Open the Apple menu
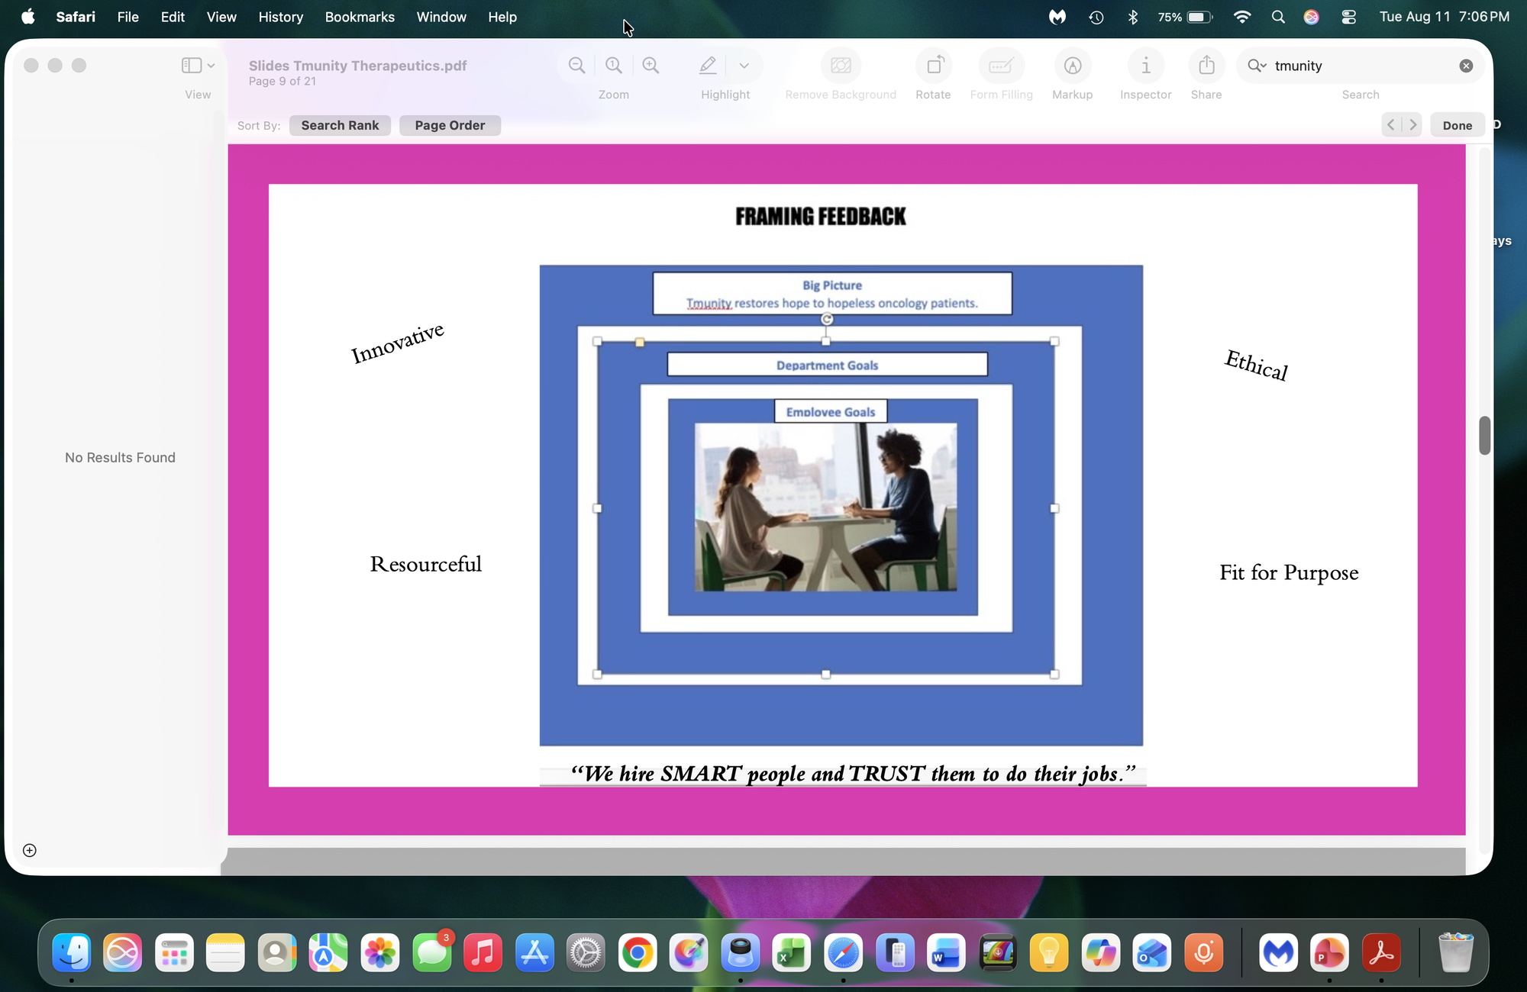 [x=27, y=17]
